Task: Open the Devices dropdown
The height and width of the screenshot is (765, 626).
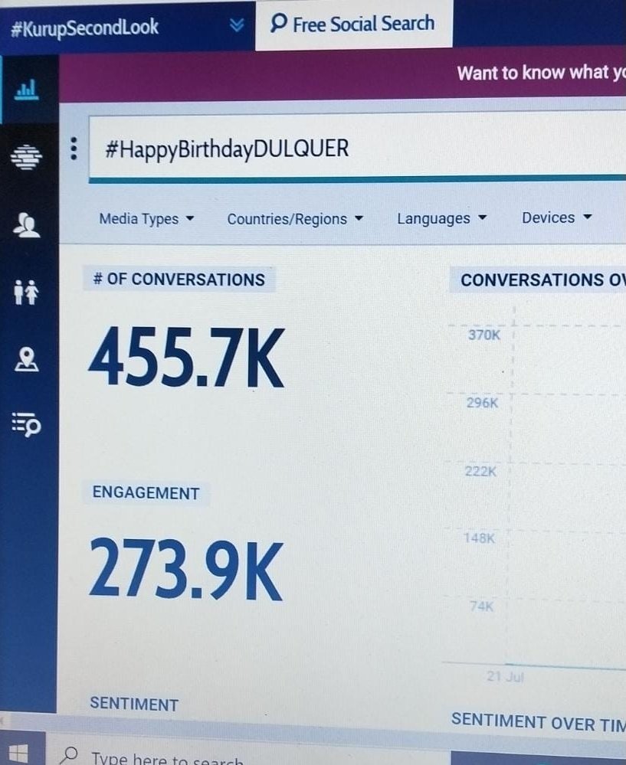Action: (557, 217)
